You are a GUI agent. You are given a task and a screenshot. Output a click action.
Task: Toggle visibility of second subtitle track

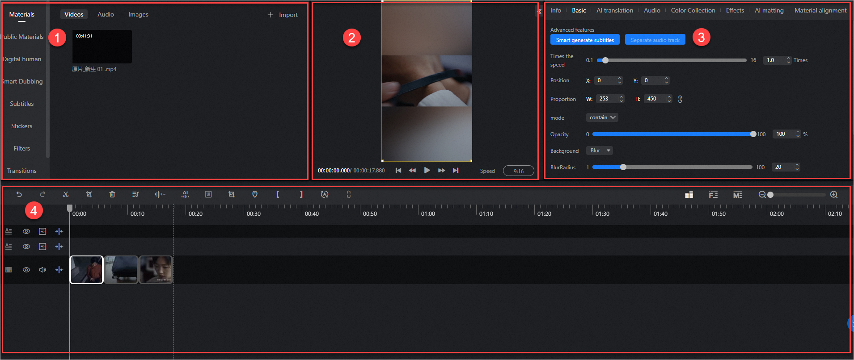26,247
